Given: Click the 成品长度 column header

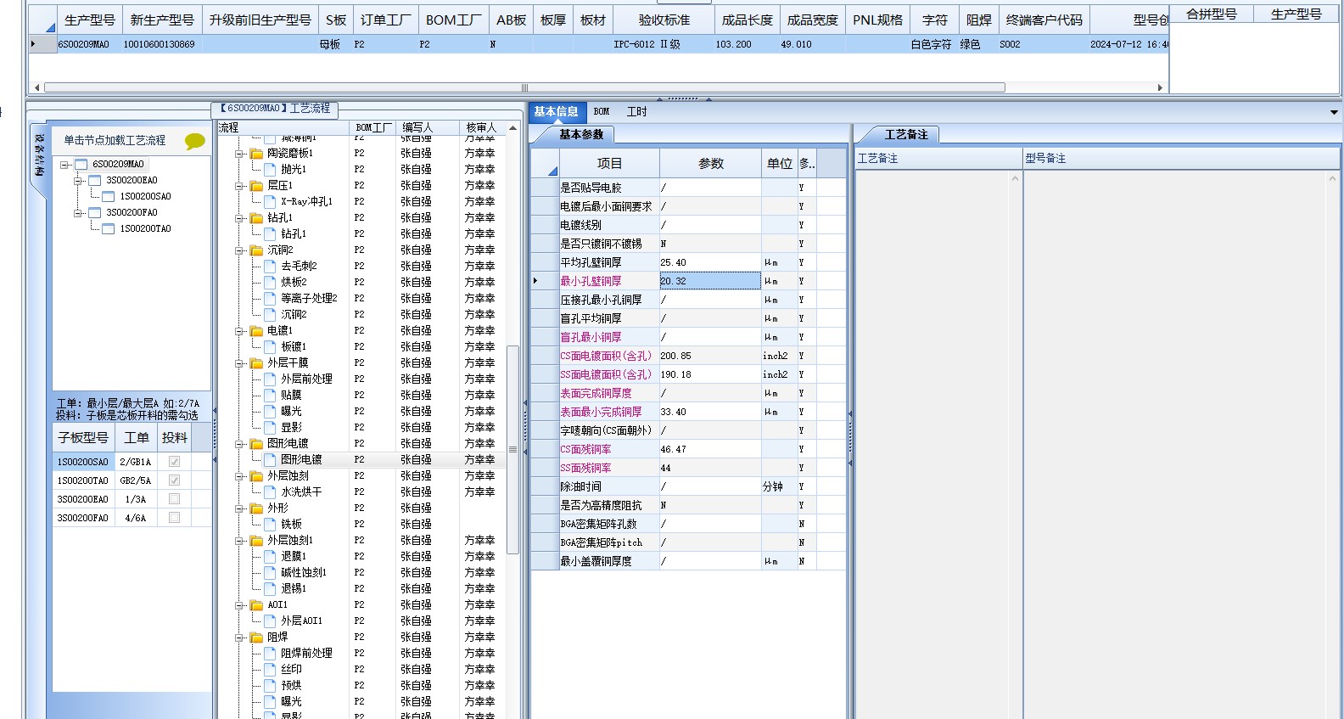Looking at the screenshot, I should click(x=748, y=20).
